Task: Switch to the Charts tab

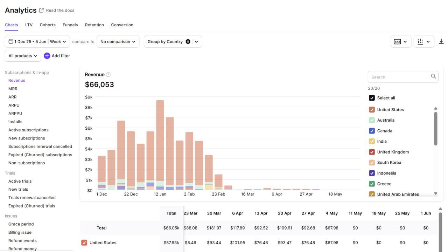Action: [12, 25]
